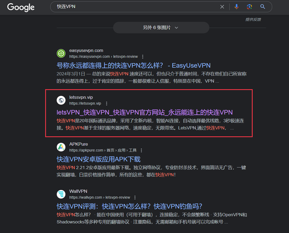Click the easyusevpn.com site name text

point(86,51)
